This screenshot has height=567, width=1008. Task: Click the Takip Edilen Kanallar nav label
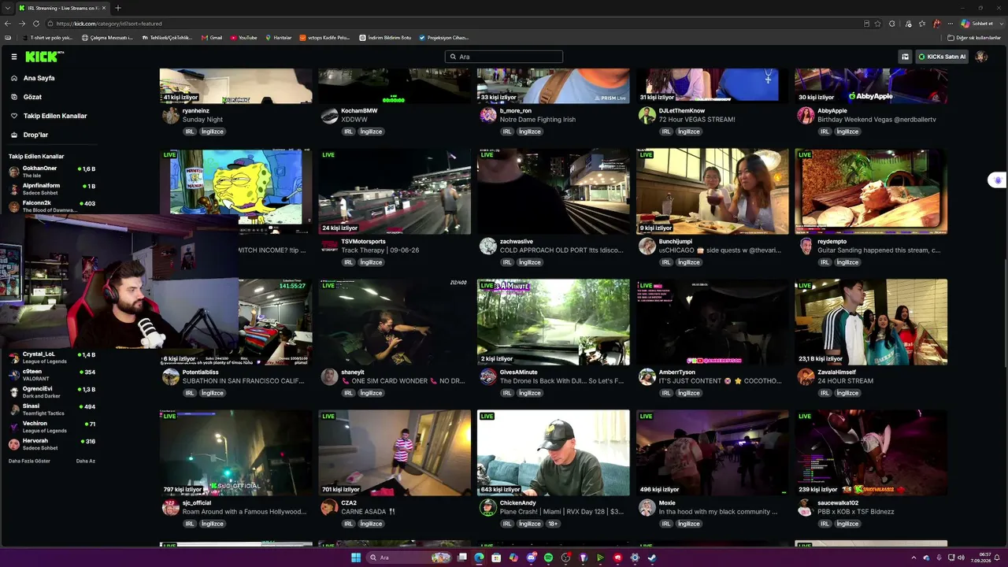[x=55, y=116]
